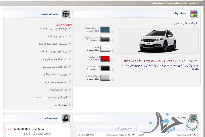Click the gray metallic (خاکستری) color swatch
The image size is (205, 137).
(x=105, y=39)
